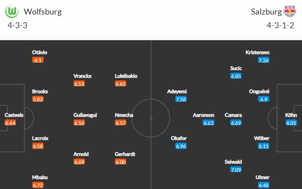Open the Salzburg team name link

[x=266, y=12]
